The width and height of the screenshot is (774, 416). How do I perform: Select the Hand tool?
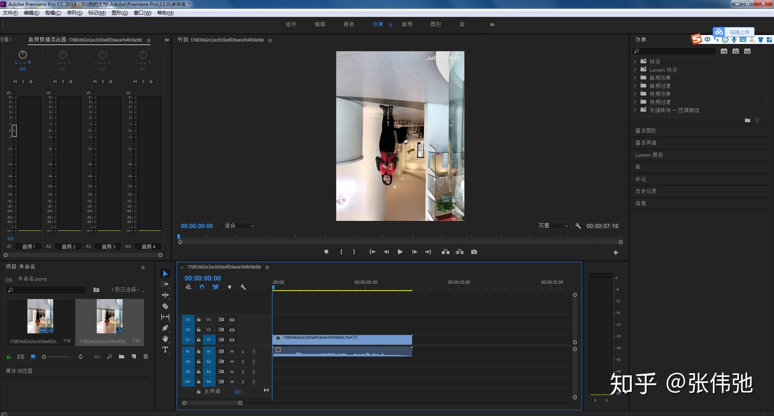click(165, 339)
